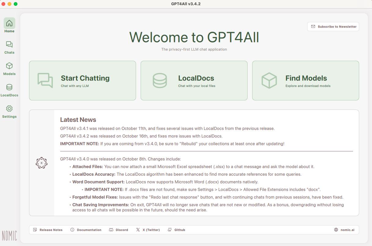The image size is (372, 246).
Task: Click the Settings label in sidebar
Action: pos(9,117)
